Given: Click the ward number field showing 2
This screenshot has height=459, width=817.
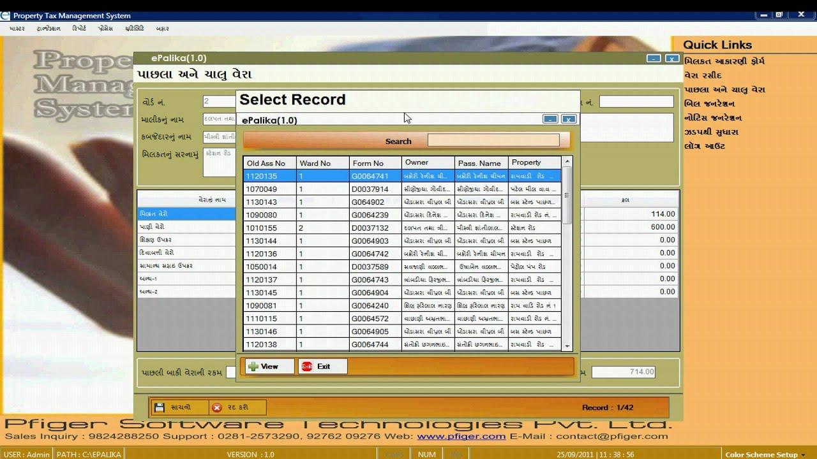Looking at the screenshot, I should [220, 101].
